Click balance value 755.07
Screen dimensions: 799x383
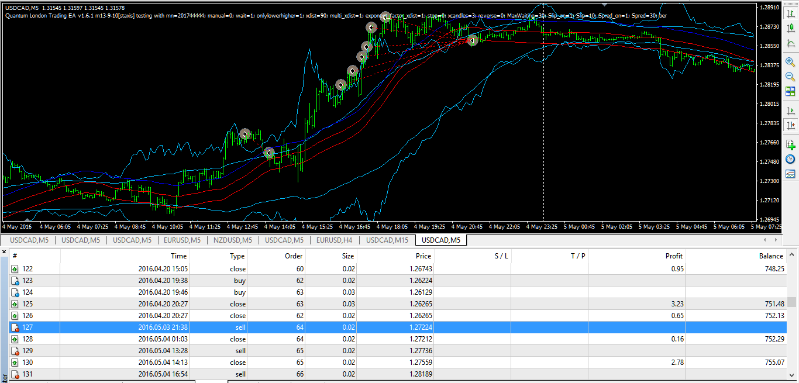tap(774, 363)
